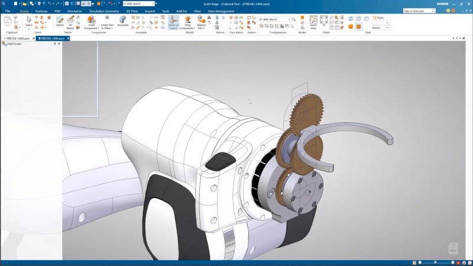This screenshot has height=266, width=473.
Task: Click the Assemble command icon
Action: pos(123,21)
